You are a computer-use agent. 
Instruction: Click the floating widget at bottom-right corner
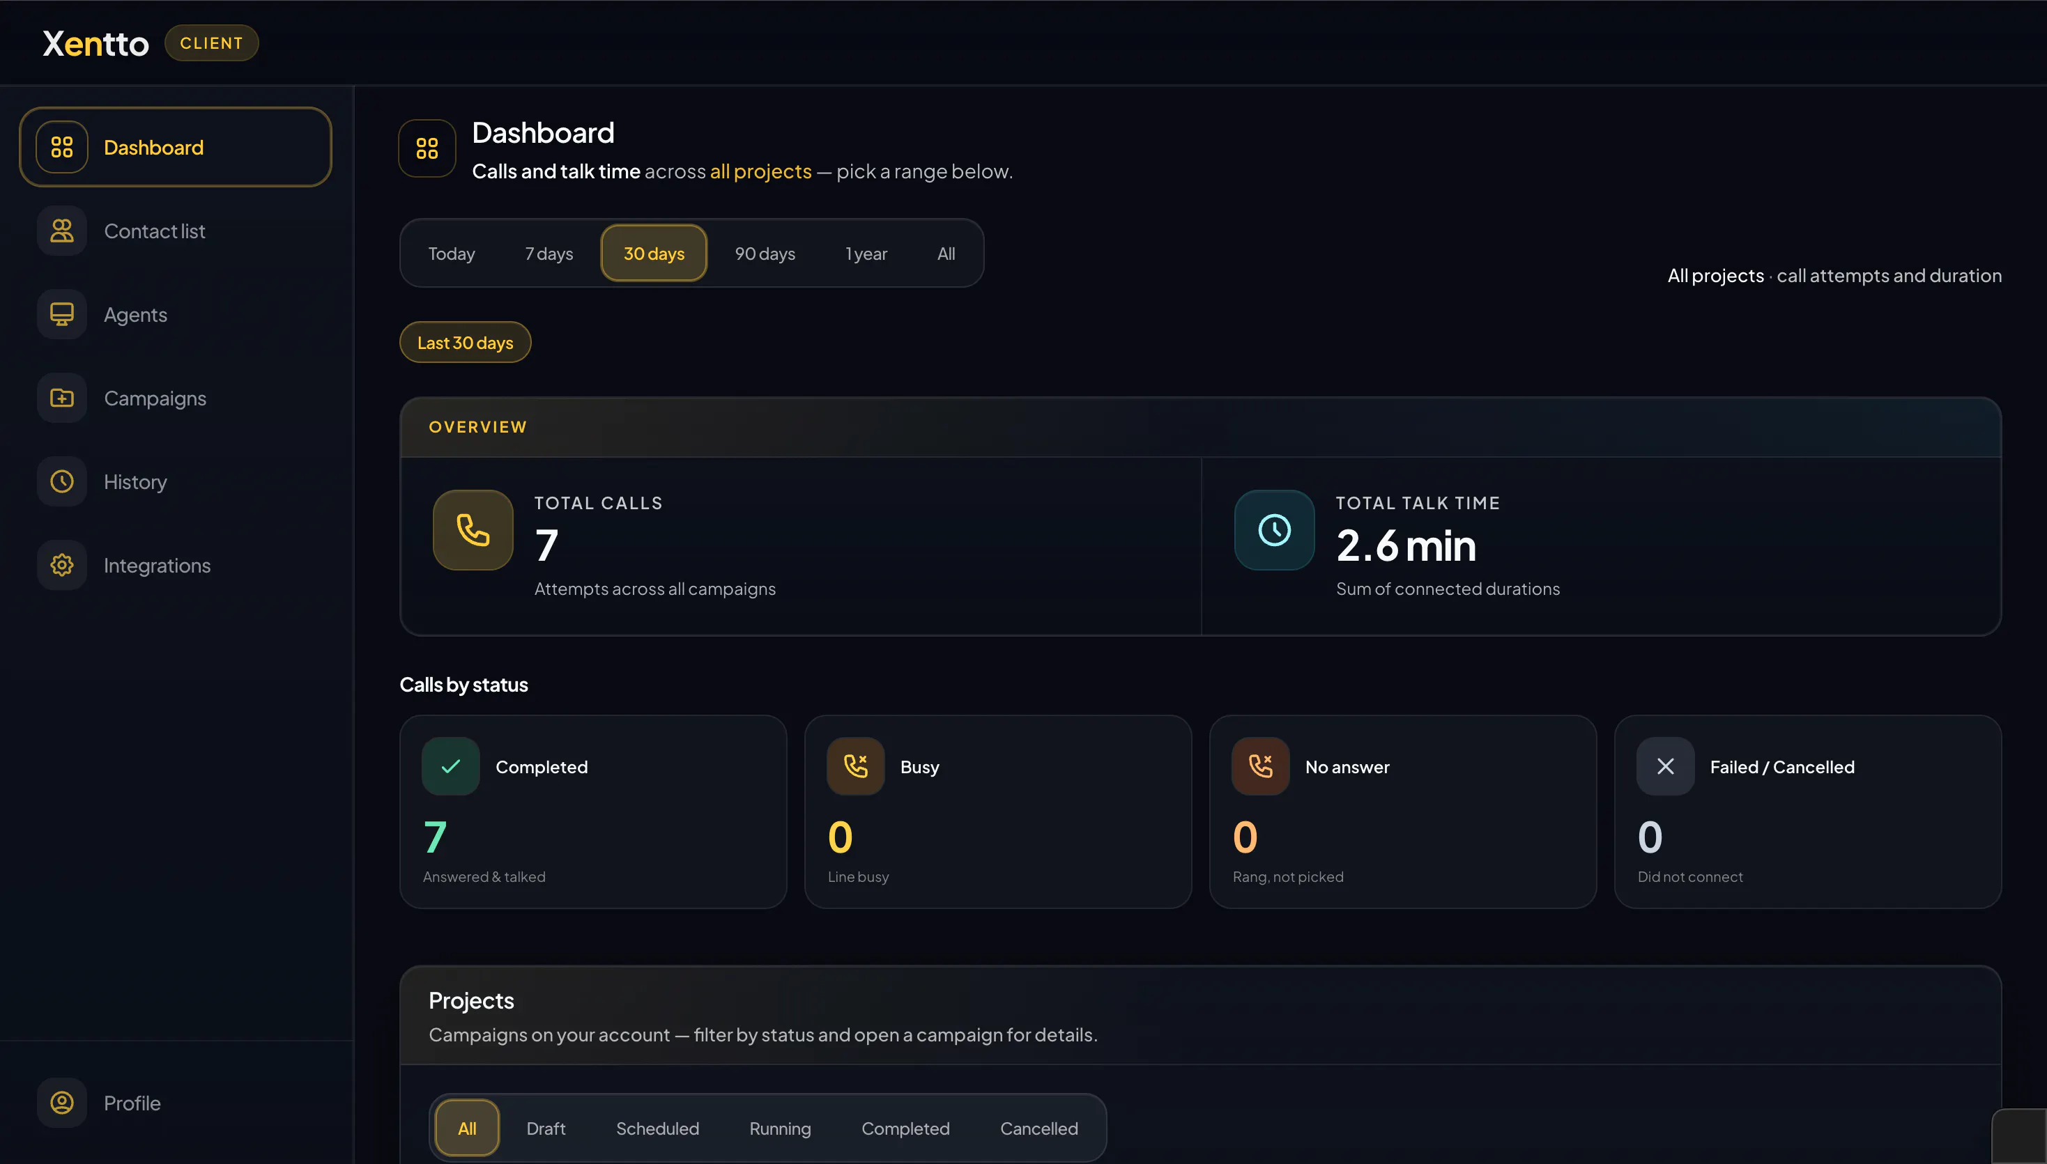coord(2020,1137)
